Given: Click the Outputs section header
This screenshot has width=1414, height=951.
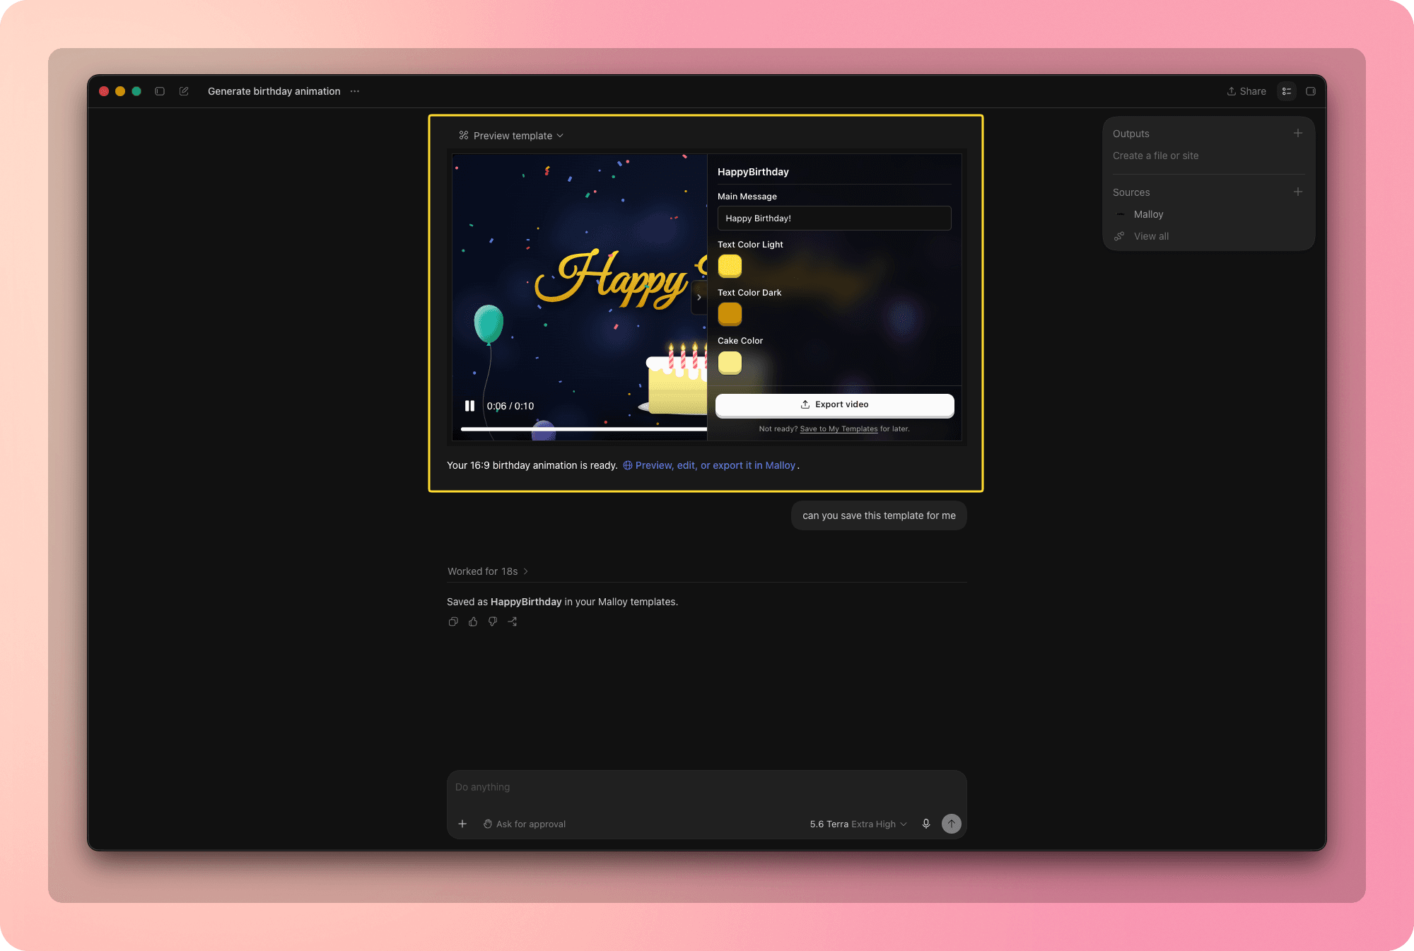Looking at the screenshot, I should pyautogui.click(x=1131, y=134).
